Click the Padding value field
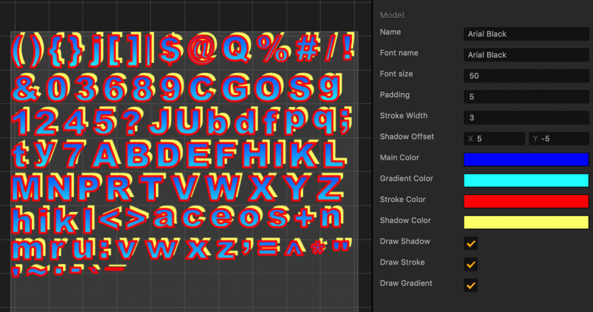Viewport: 593px width, 312px height. tap(526, 97)
